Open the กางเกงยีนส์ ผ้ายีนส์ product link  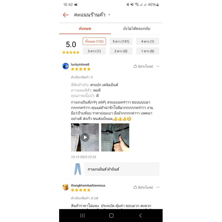pyautogui.click(x=115, y=169)
